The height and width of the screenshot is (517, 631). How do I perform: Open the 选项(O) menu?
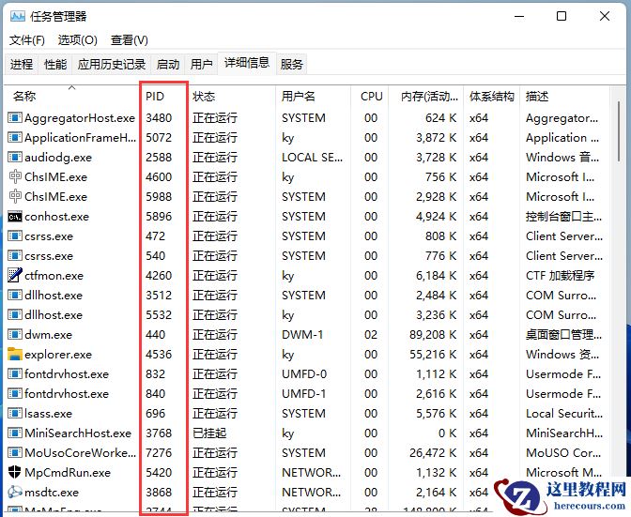click(78, 40)
